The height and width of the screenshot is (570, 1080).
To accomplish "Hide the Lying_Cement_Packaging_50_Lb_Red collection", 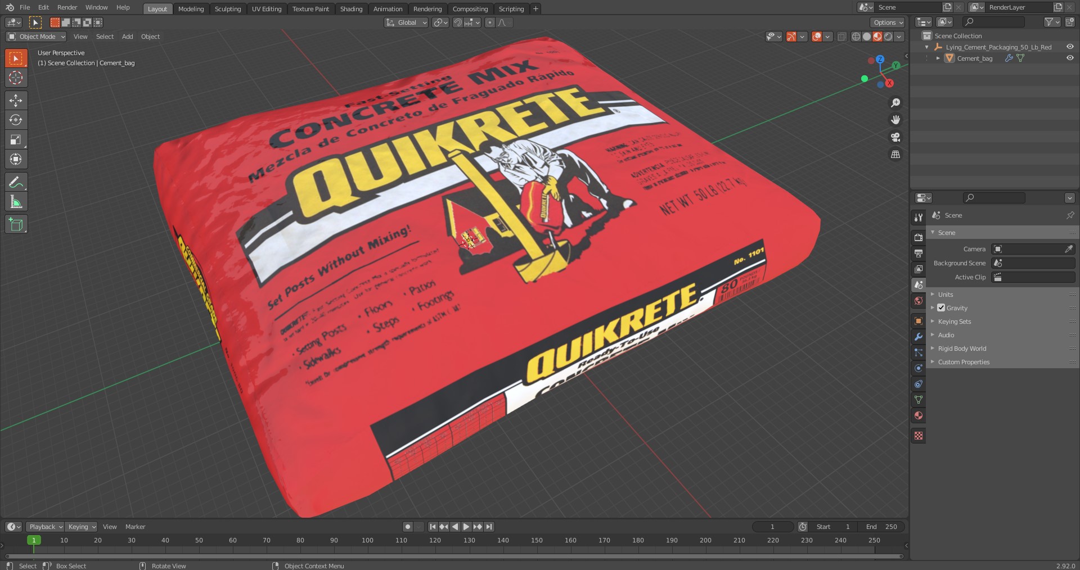I will (1070, 47).
